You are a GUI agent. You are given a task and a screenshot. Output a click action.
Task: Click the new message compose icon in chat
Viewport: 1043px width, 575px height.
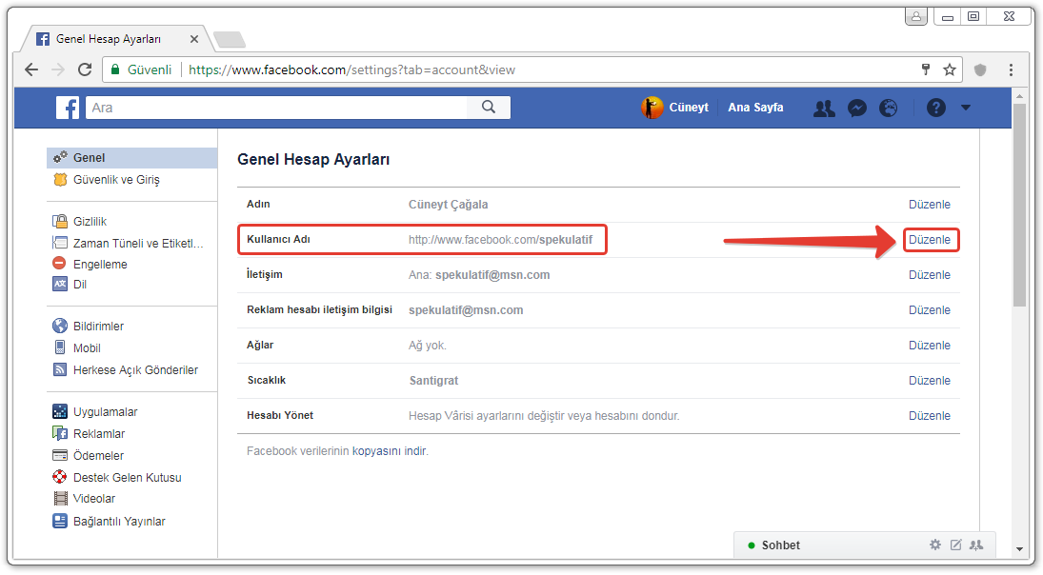(x=955, y=545)
